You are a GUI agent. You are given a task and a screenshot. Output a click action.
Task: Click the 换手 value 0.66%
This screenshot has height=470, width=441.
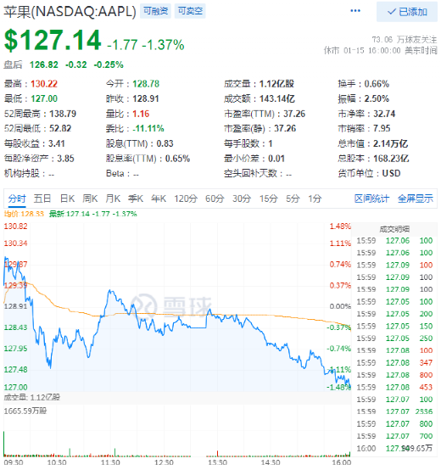[x=377, y=84]
